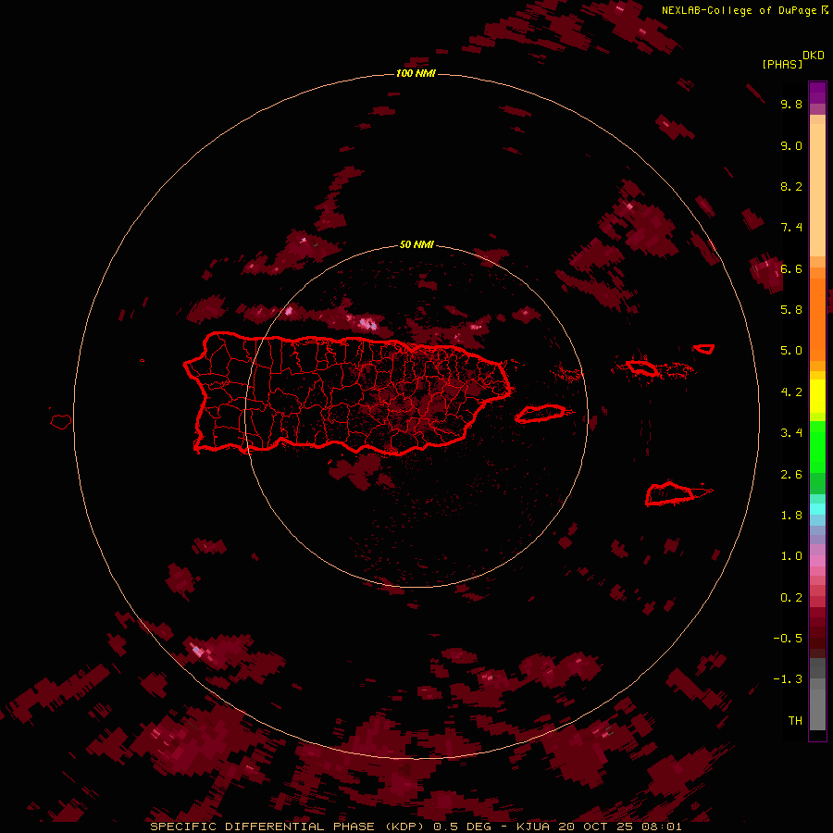Click the 3.4 legend value
The height and width of the screenshot is (833, 833).
pos(791,433)
